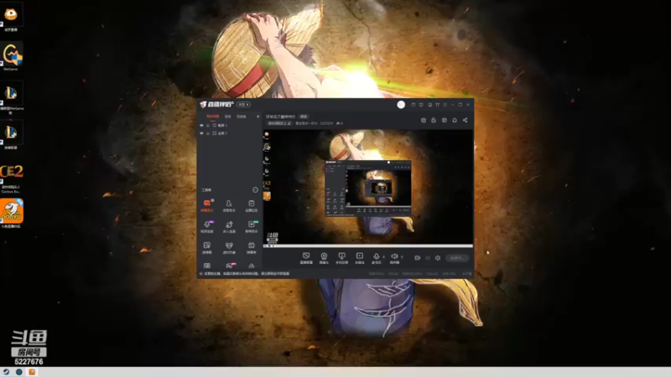
Task: Click the stream preview area
Action: (x=368, y=187)
